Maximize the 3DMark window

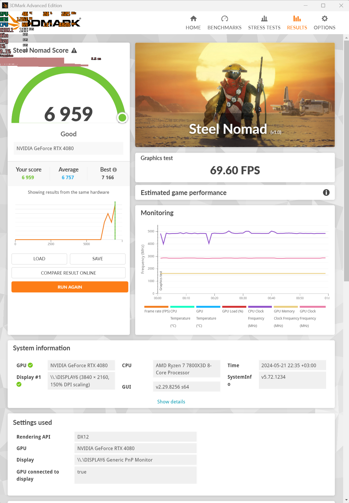[x=323, y=5]
